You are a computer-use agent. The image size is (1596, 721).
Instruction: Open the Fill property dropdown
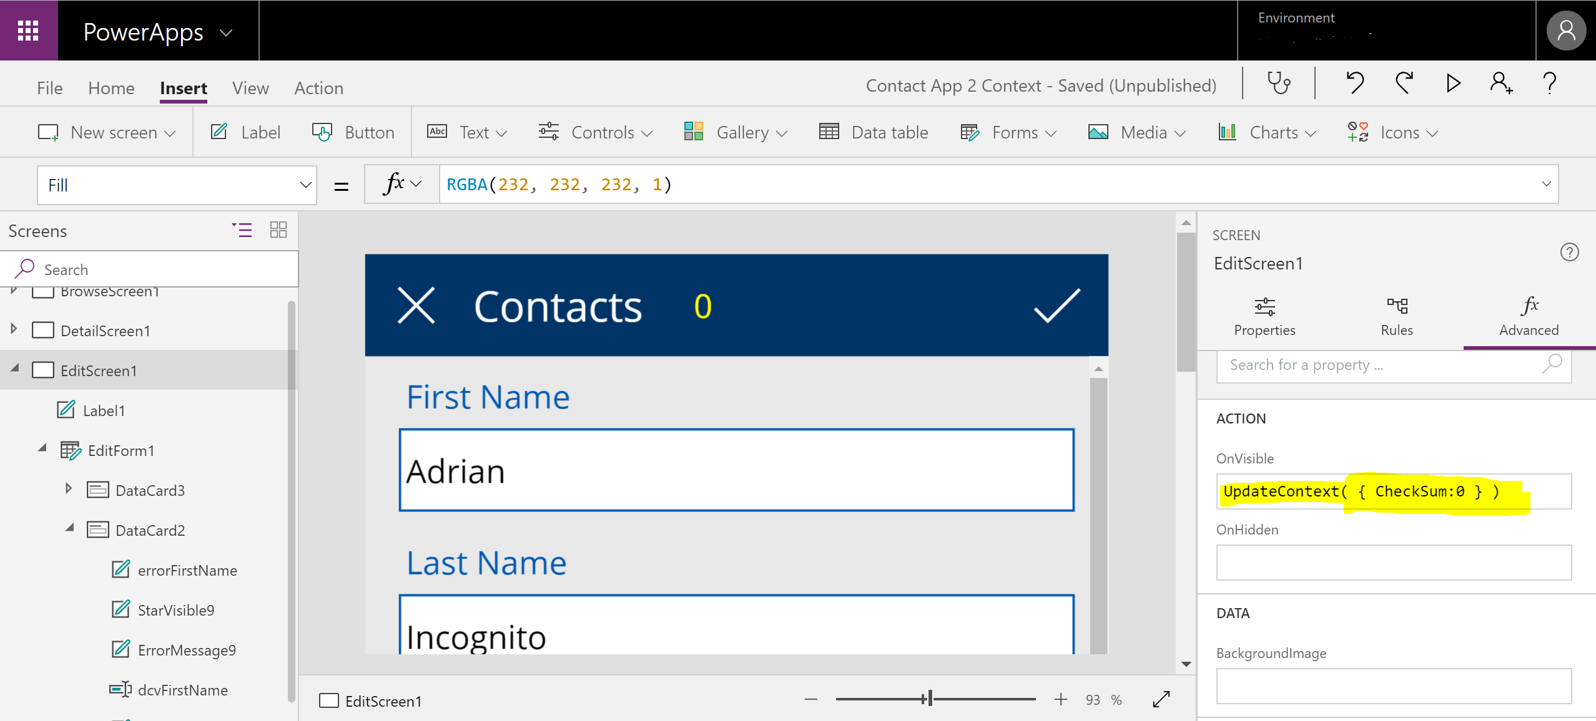point(305,185)
